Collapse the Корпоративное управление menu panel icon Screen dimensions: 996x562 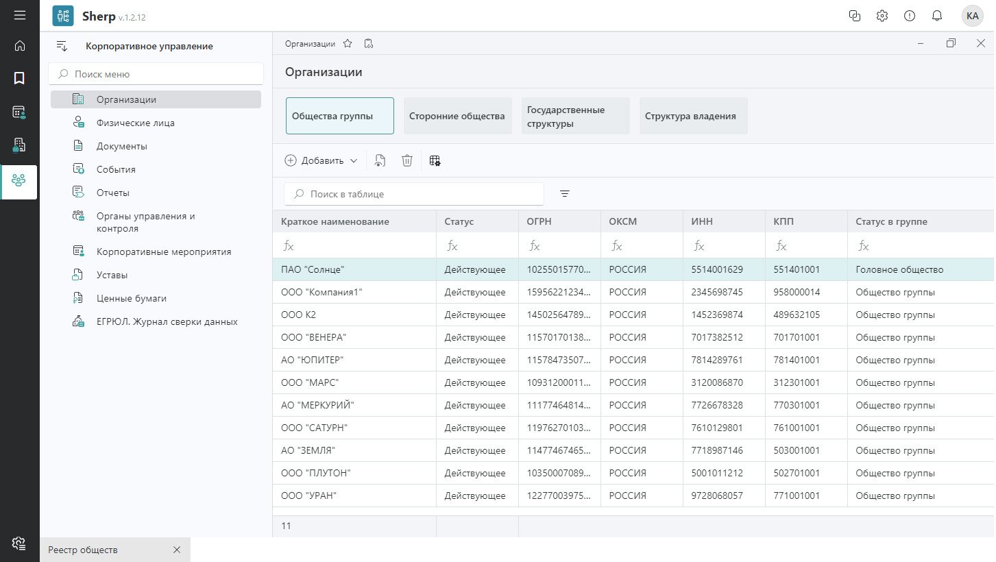point(62,46)
